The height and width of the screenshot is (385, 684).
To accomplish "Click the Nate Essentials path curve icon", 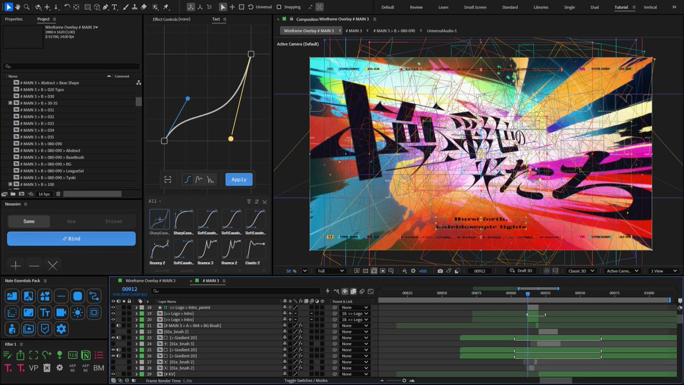I will [94, 296].
